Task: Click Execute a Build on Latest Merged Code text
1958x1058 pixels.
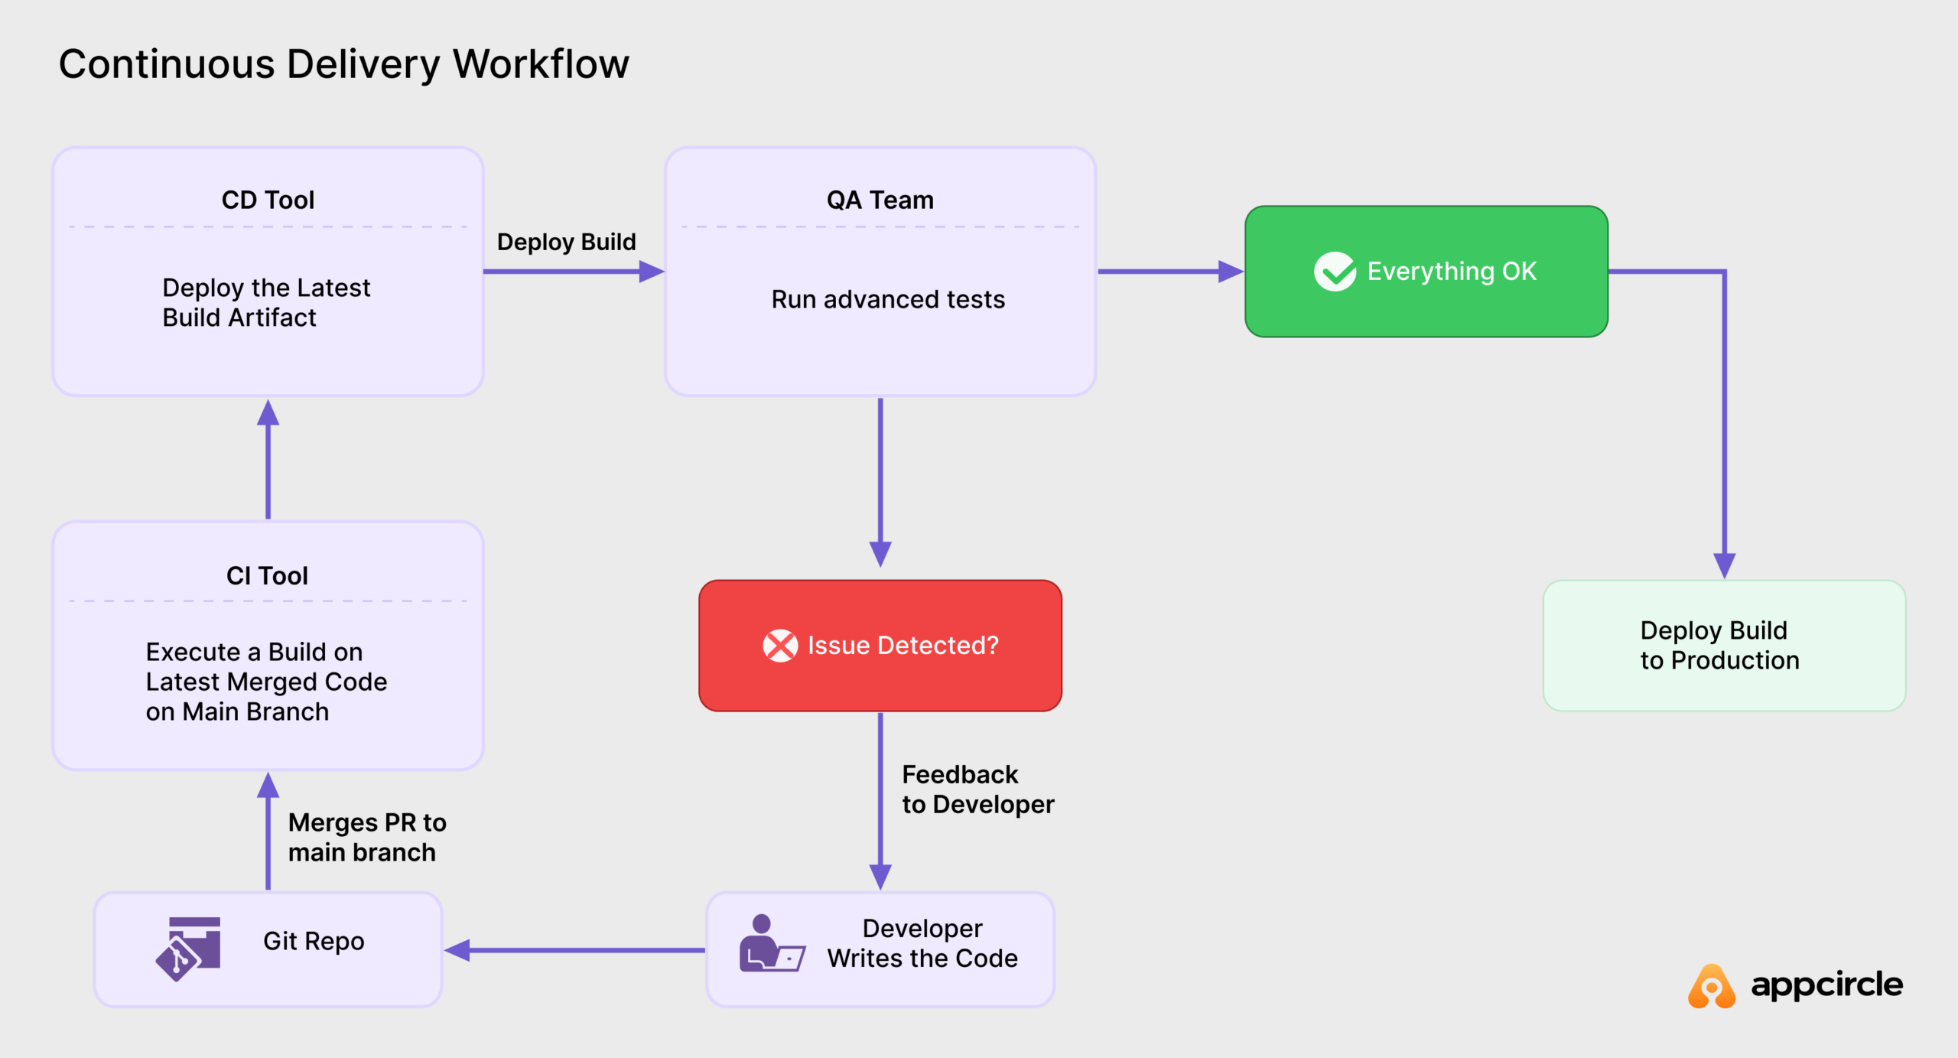Action: coord(266,682)
